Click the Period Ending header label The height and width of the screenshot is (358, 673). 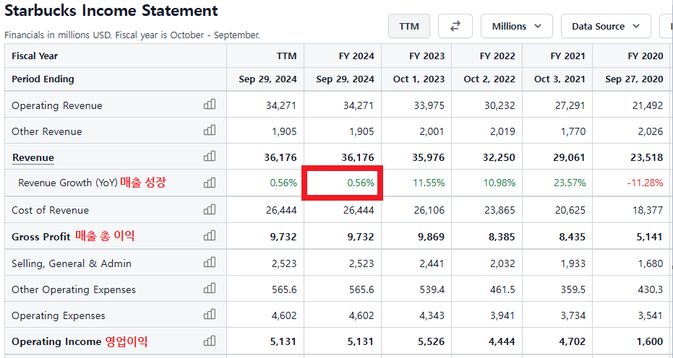coord(43,79)
